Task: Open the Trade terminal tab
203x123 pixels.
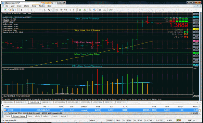Action: [8, 116]
